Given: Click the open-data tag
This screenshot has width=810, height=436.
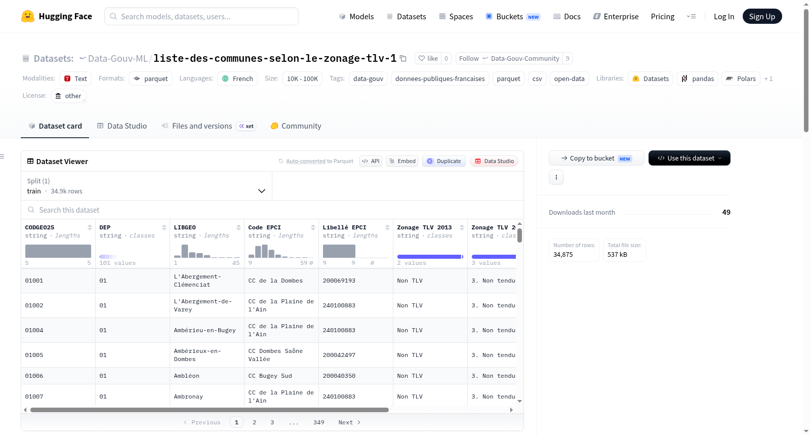Looking at the screenshot, I should click(569, 78).
